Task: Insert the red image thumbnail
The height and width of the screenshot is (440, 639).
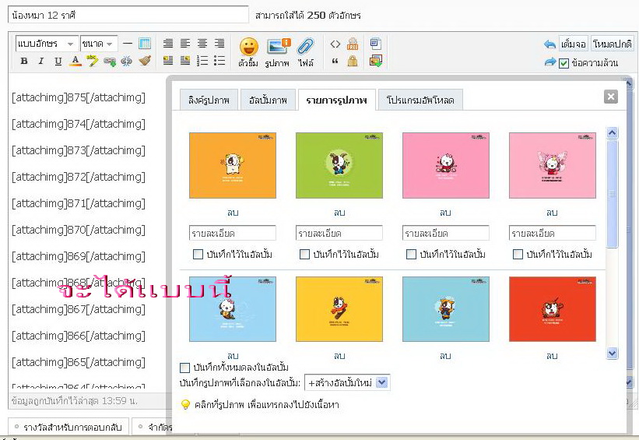Action: click(553, 309)
